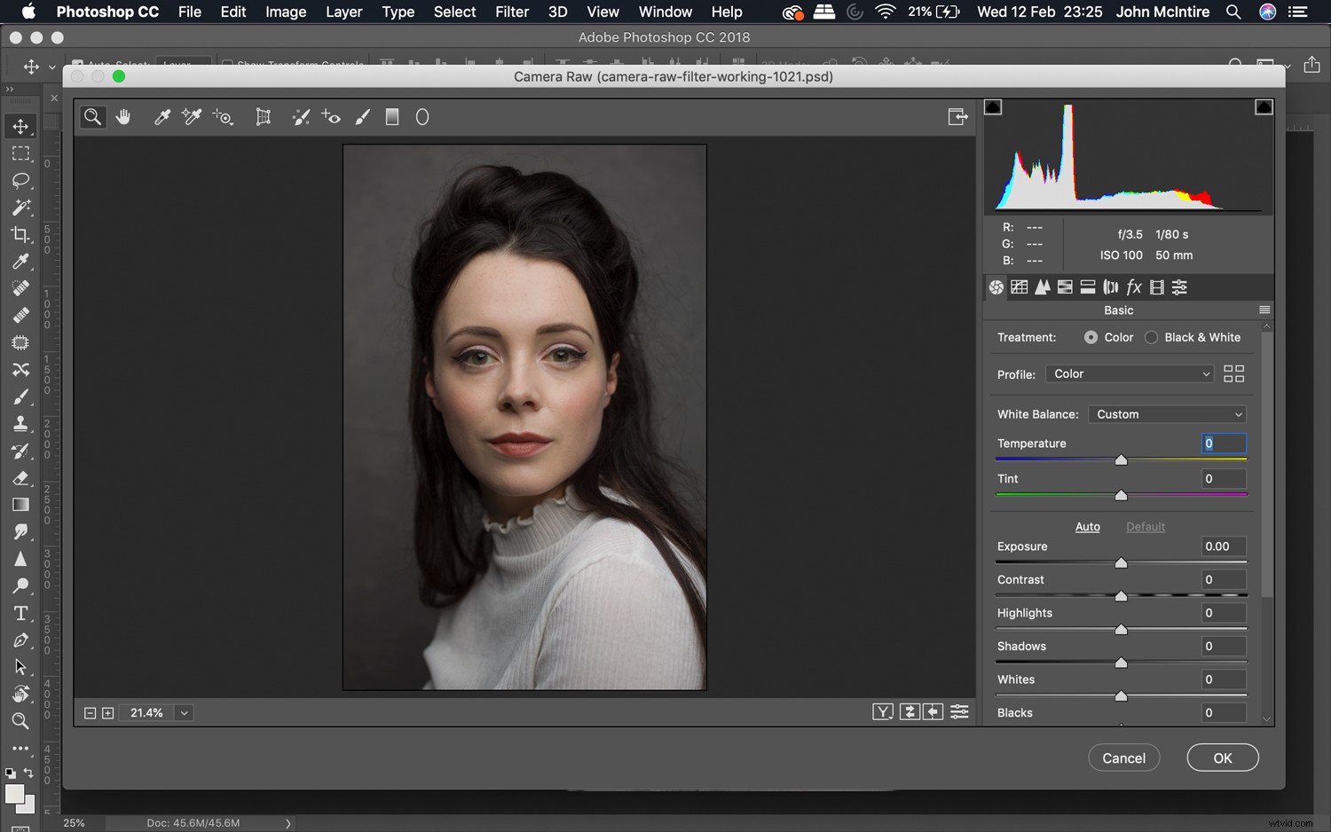Confirm edits with the OK button
This screenshot has width=1331, height=832.
(x=1222, y=757)
